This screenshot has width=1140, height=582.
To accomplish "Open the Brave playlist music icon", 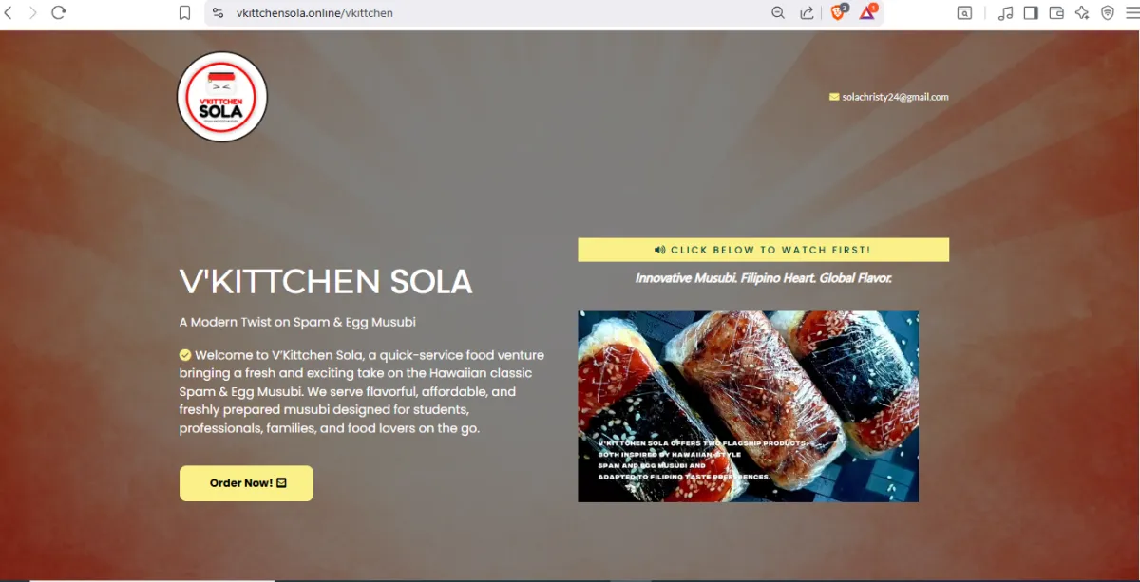I will (x=1006, y=12).
